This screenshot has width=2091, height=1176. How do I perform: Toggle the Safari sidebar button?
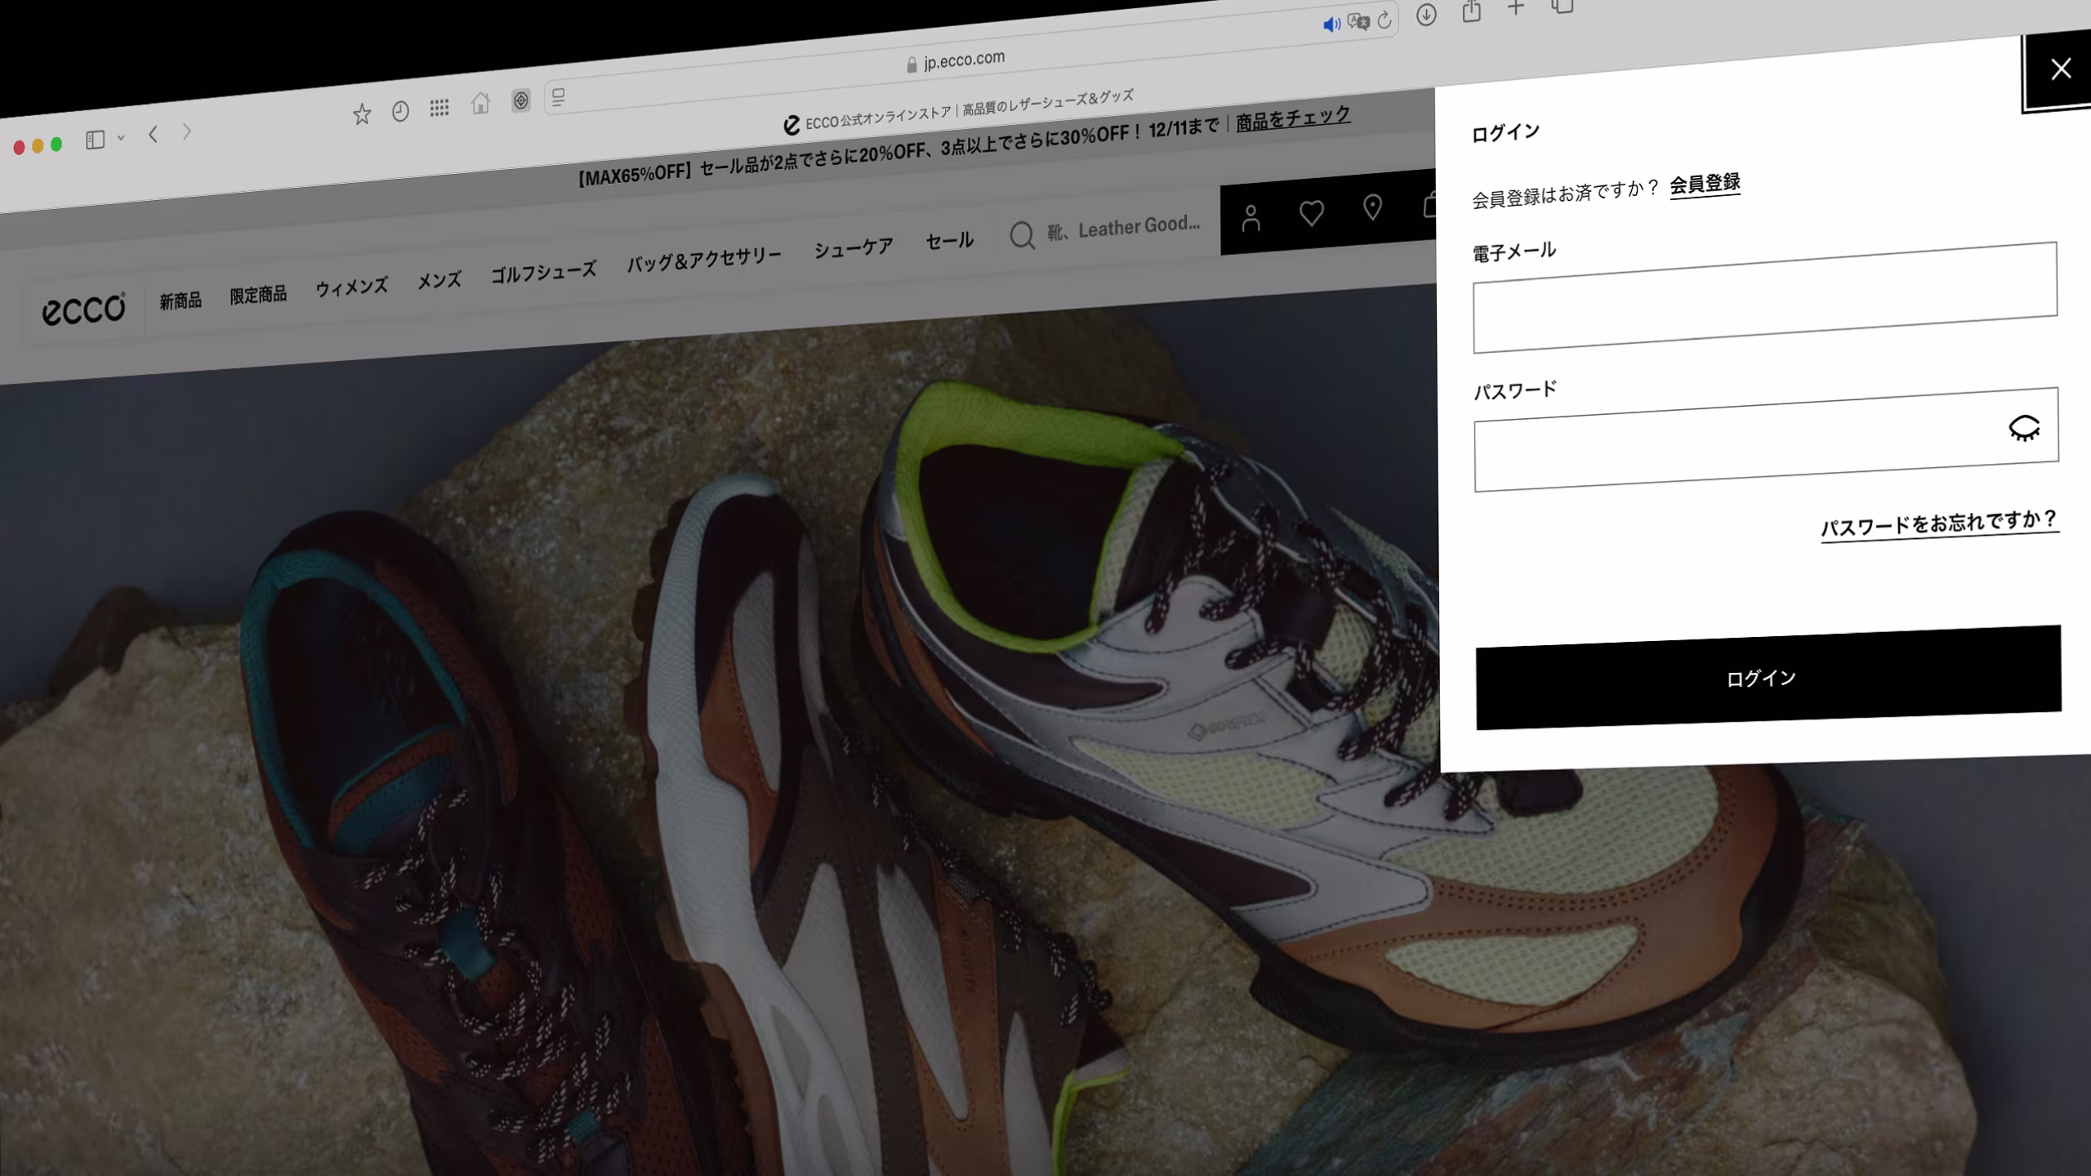(95, 140)
